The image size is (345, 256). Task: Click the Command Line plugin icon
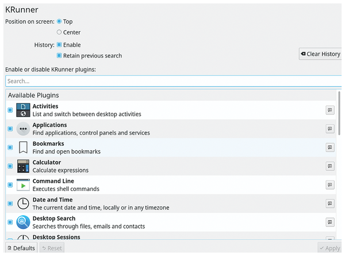23,185
